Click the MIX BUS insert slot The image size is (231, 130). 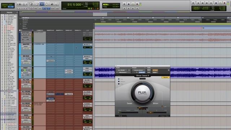coord(51,61)
